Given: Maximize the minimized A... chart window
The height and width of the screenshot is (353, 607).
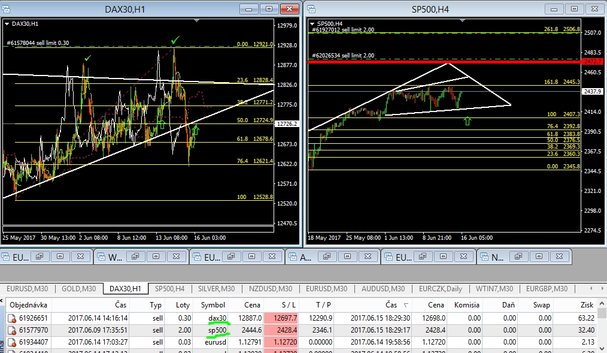Looking at the screenshot, I should (x=347, y=256).
